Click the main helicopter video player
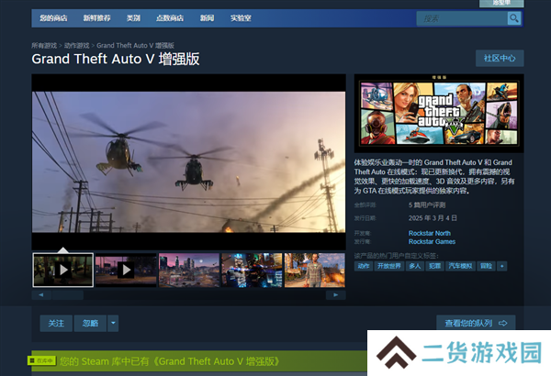 (188, 161)
